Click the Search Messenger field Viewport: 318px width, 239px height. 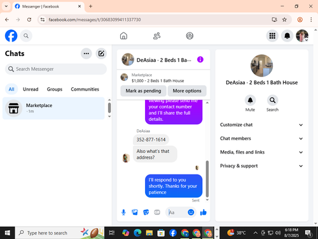[x=56, y=69]
